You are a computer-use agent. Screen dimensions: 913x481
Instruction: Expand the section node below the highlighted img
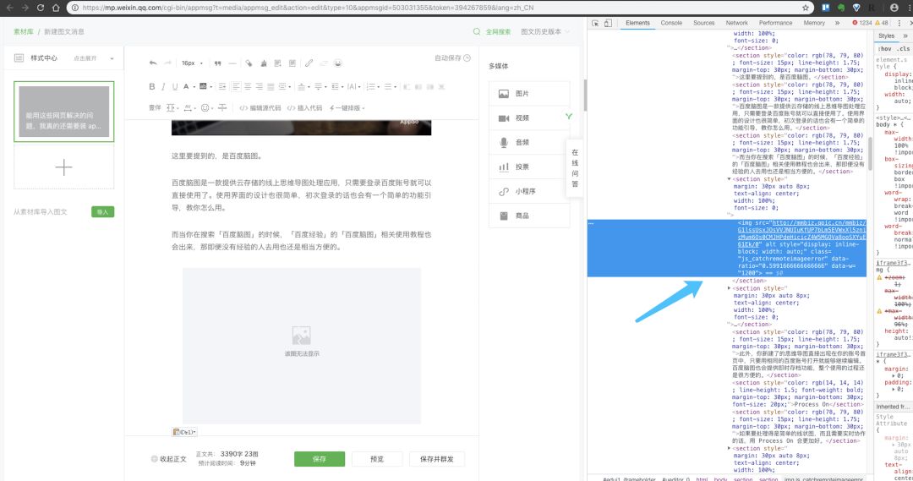pyautogui.click(x=729, y=288)
